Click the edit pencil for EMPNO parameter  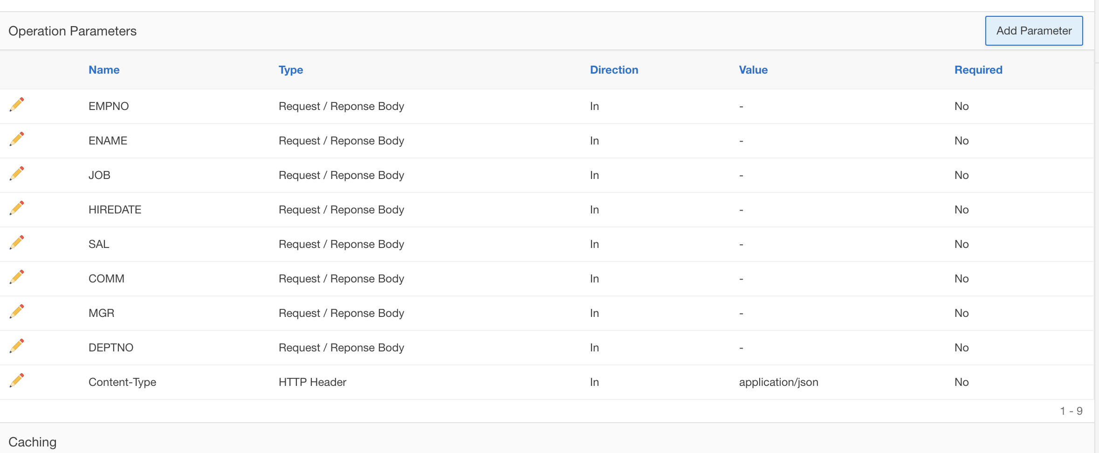tap(17, 104)
